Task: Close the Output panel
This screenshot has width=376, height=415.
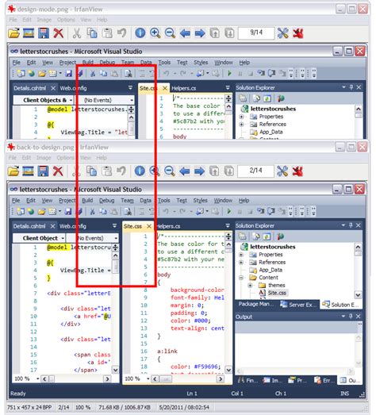Action: click(x=359, y=317)
